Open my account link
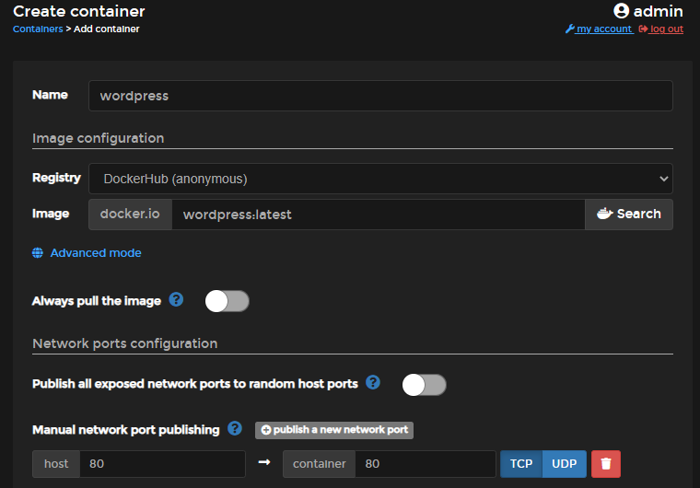 pos(600,29)
